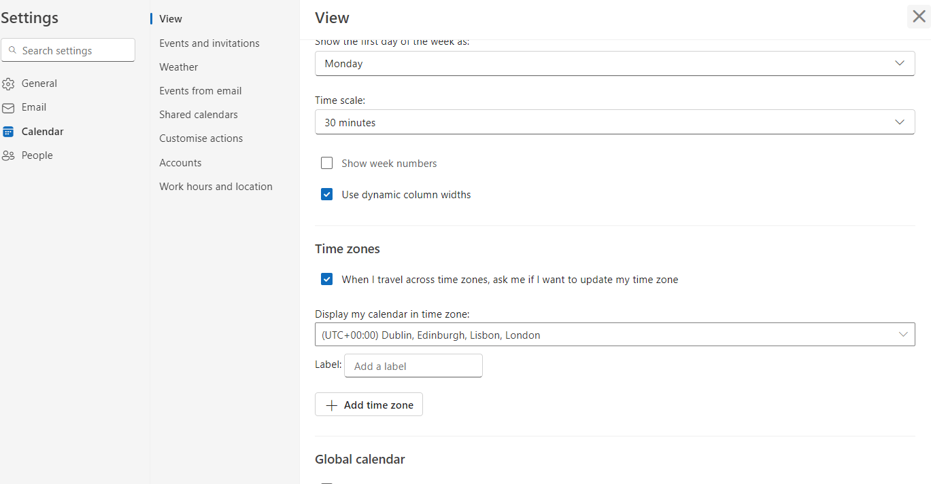Screen dimensions: 931x484
Task: Click the time zone Label input field
Action: [413, 366]
